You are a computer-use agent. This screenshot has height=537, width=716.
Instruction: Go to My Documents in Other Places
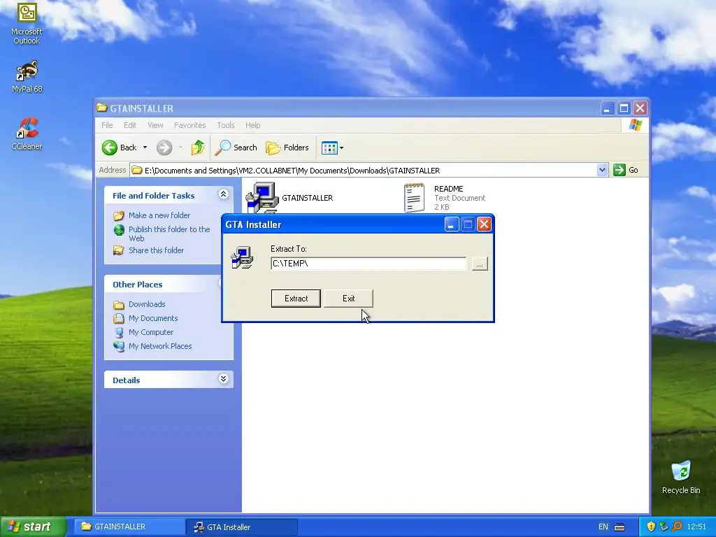click(x=153, y=318)
